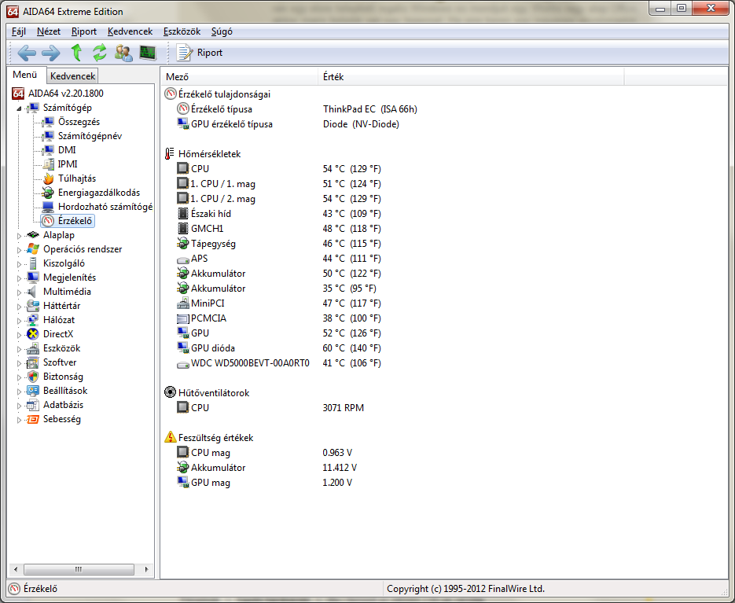Image resolution: width=735 pixels, height=603 pixels.
Task: Click the Érzékelő gauge icon in tree
Action: click(48, 221)
